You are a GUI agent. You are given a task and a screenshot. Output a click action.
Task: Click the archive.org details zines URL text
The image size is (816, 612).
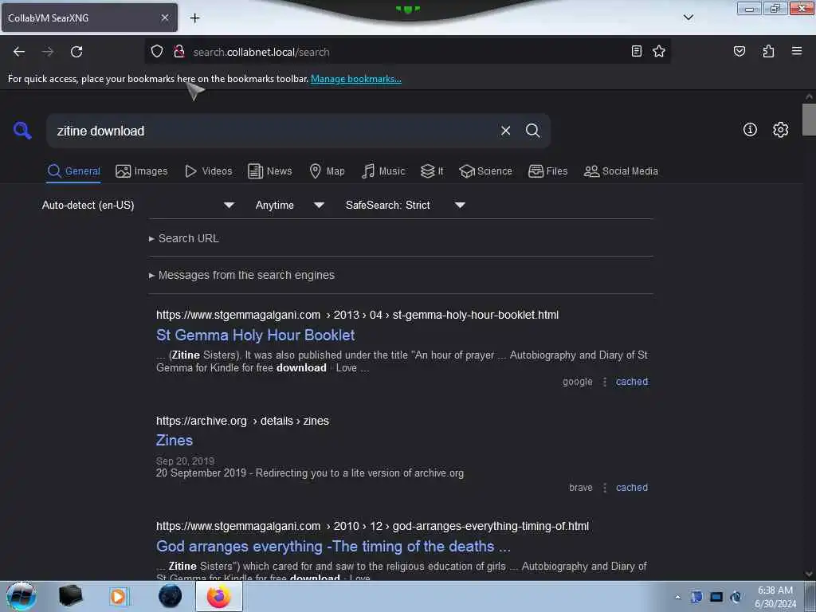tap(242, 421)
